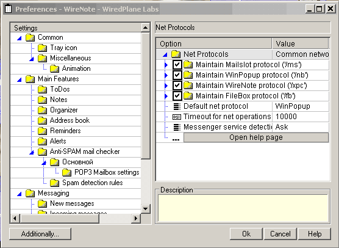Image resolution: width=339 pixels, height=248 pixels.
Task: Click the Common folder icon
Action: click(x=30, y=37)
